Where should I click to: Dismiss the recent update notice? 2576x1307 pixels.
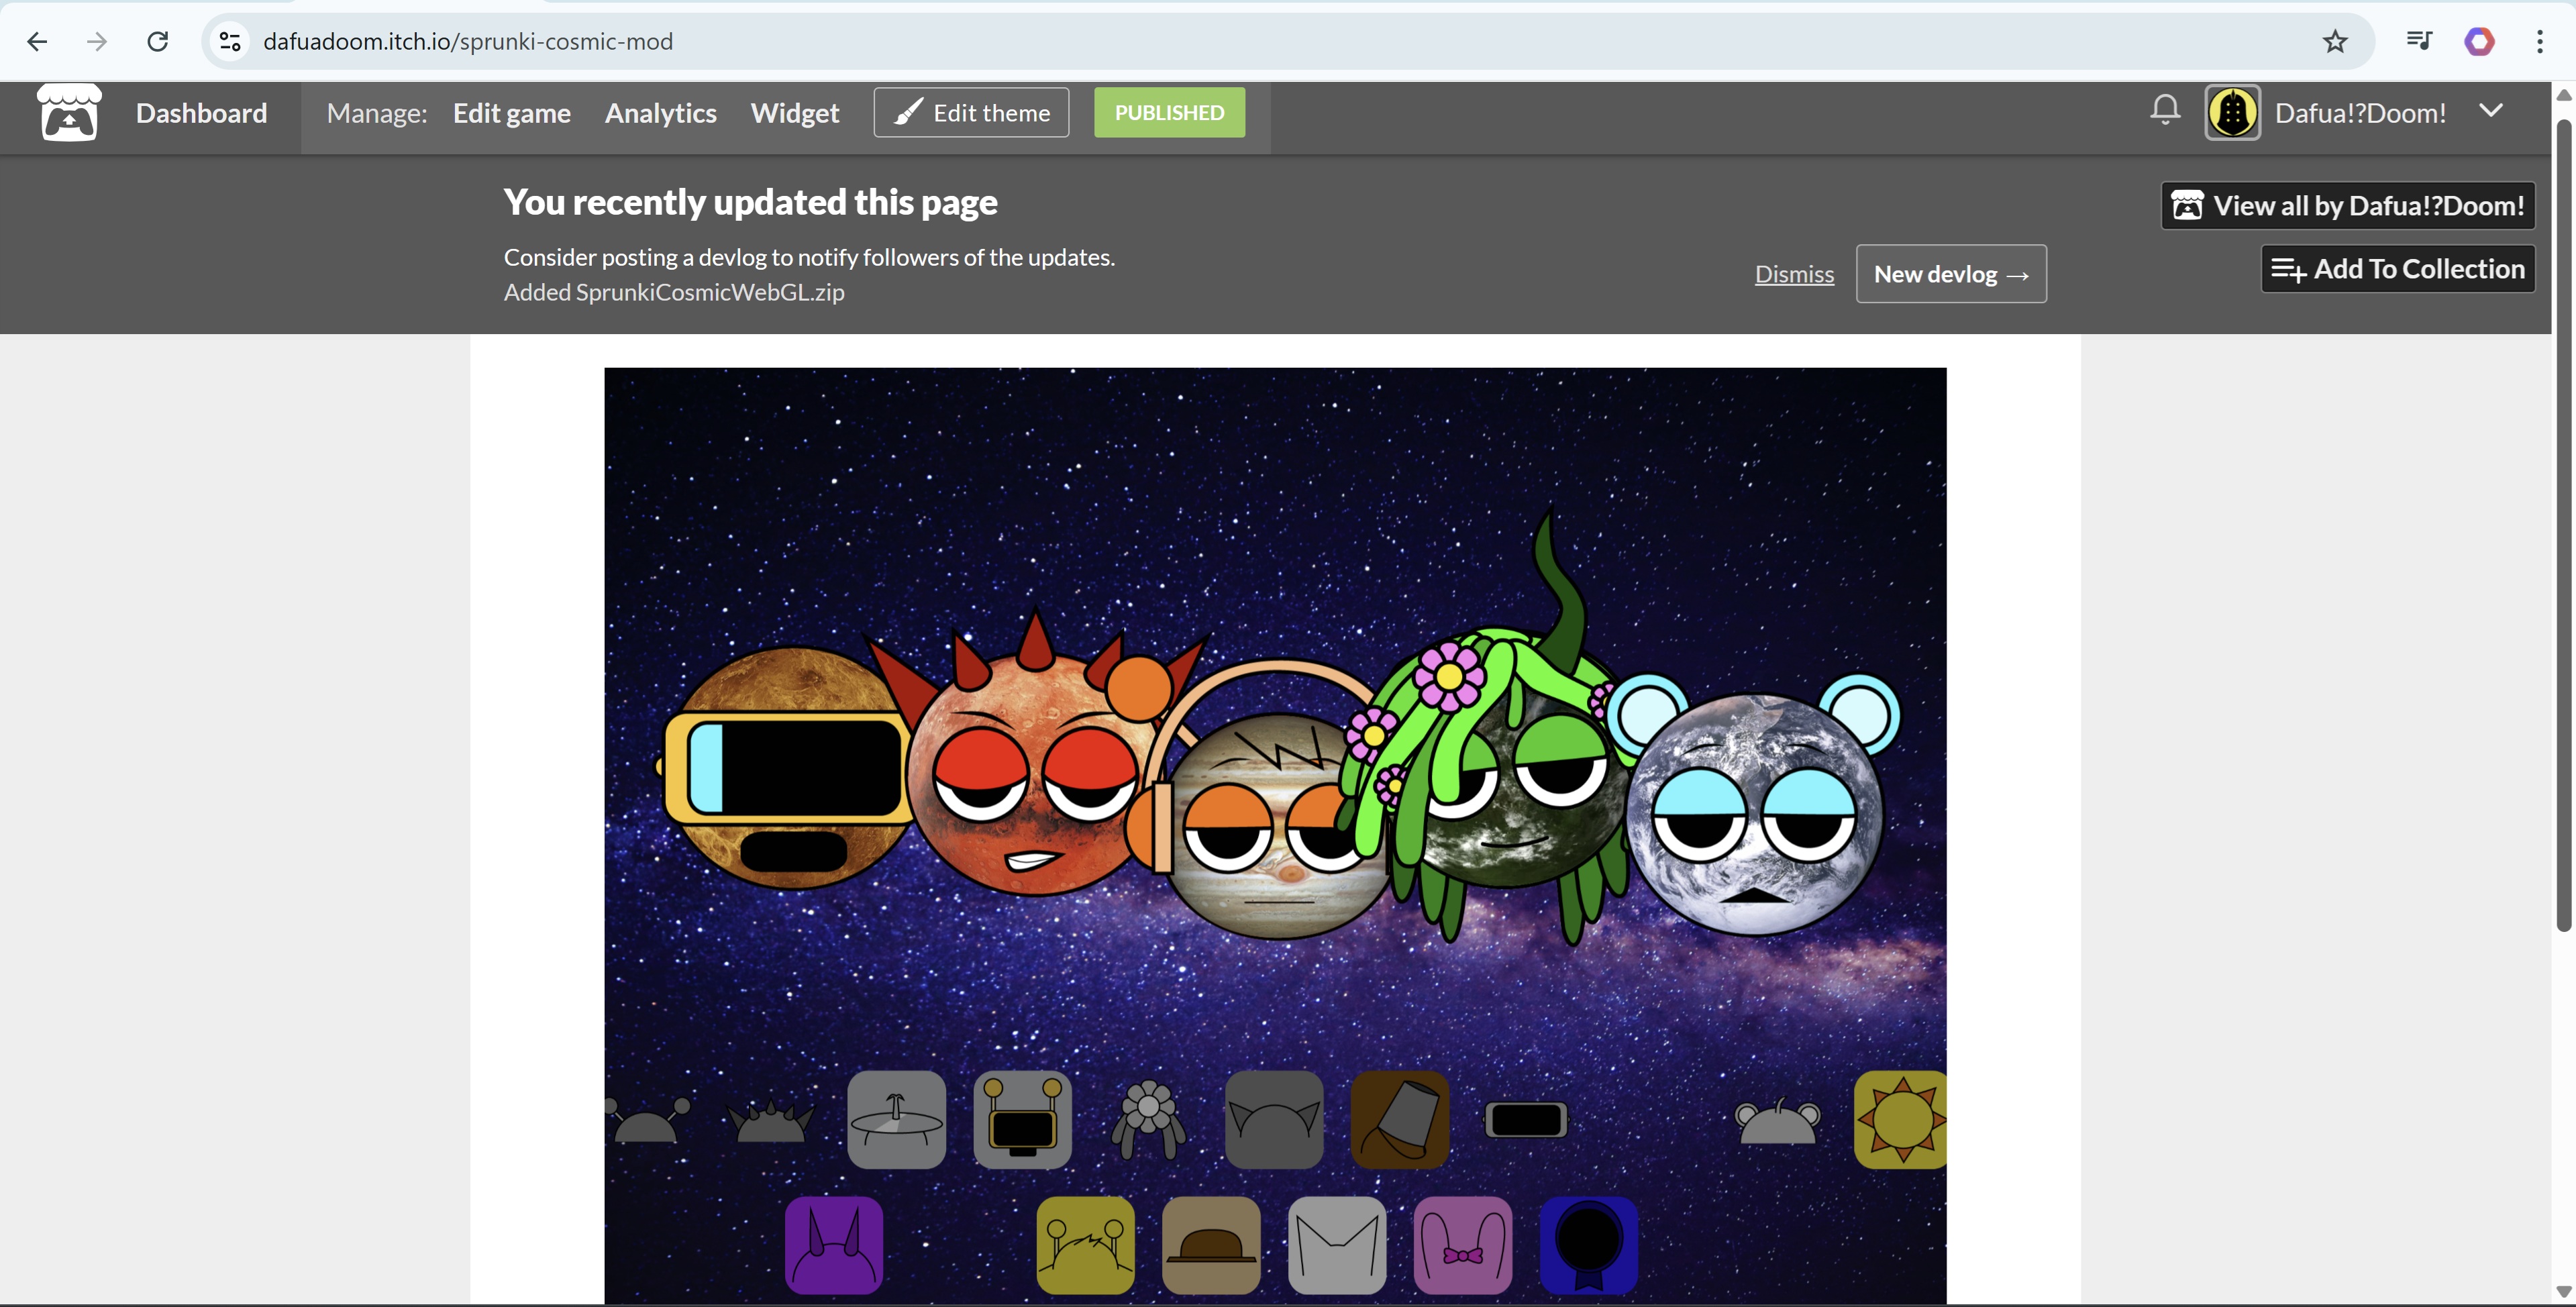[1794, 274]
